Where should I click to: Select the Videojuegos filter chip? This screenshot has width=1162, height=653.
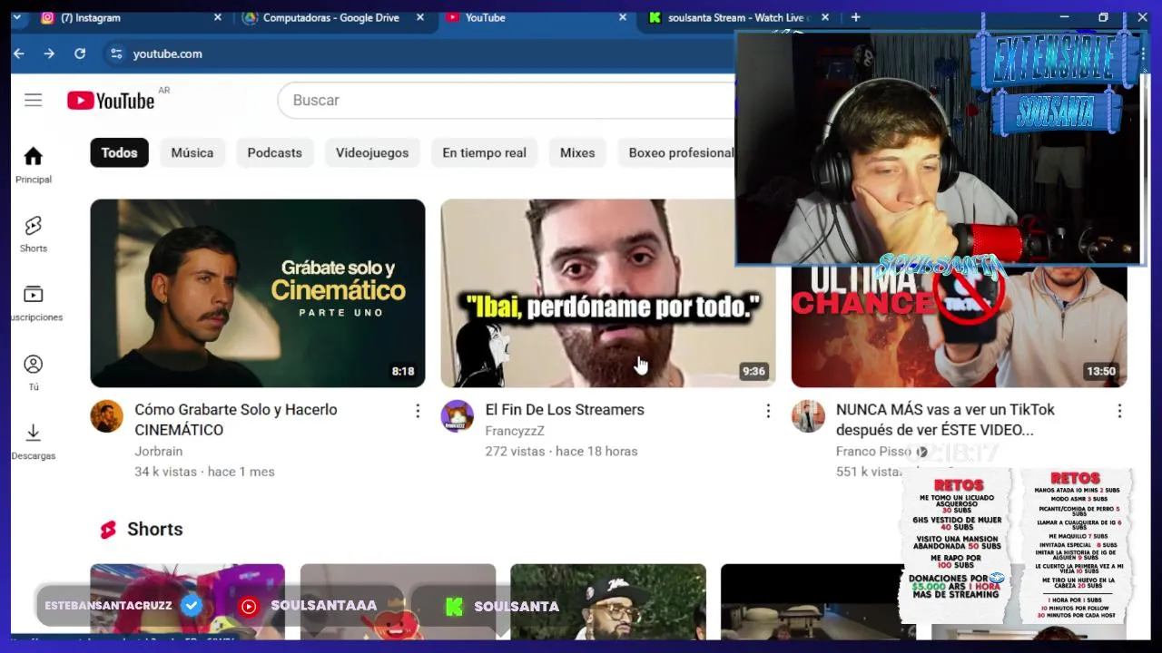point(372,152)
